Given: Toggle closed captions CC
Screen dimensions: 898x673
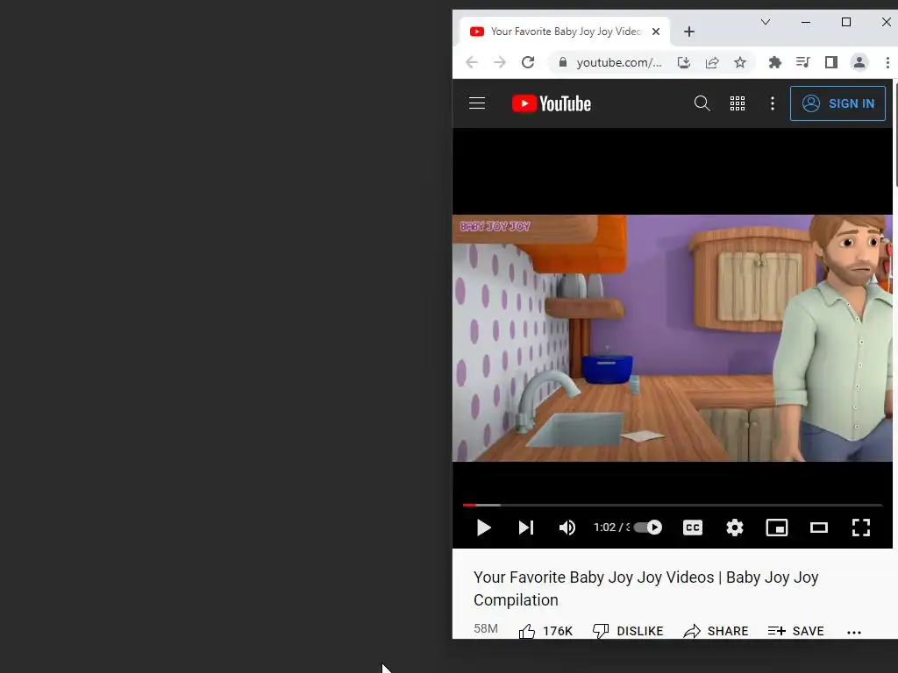Looking at the screenshot, I should 693,528.
